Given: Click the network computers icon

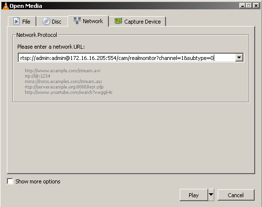Looking at the screenshot, I should pyautogui.click(x=77, y=21).
